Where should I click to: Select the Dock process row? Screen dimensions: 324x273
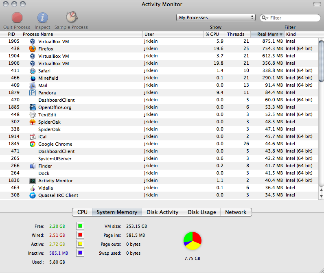tap(159, 173)
